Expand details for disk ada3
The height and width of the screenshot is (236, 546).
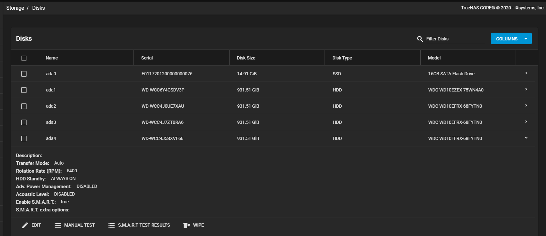(x=526, y=122)
